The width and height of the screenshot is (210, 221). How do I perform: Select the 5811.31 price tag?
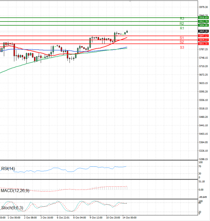point(203,44)
